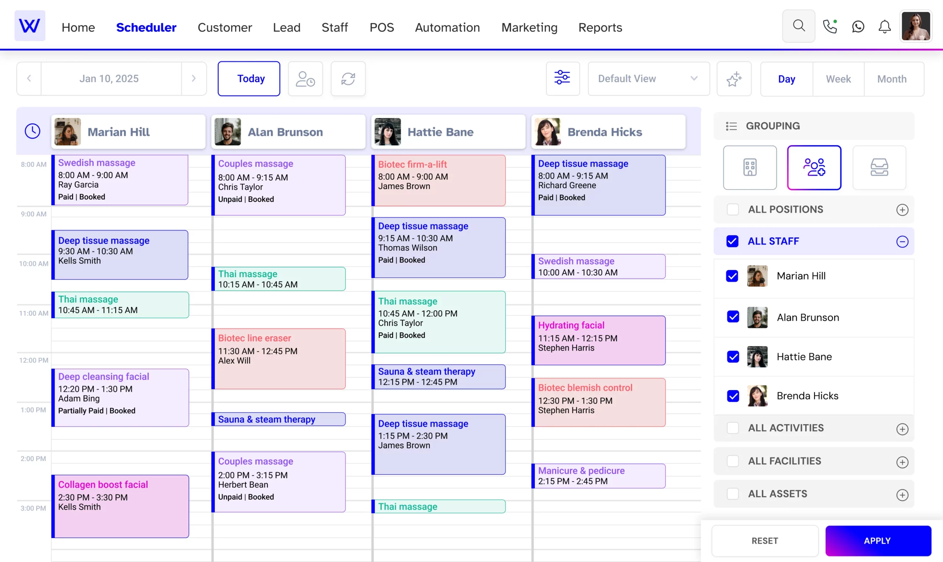Expand ALL ASSETS section in grouping
The height and width of the screenshot is (562, 943).
(x=902, y=494)
